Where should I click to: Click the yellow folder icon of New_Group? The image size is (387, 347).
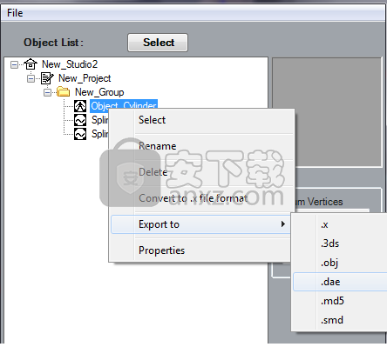(63, 92)
